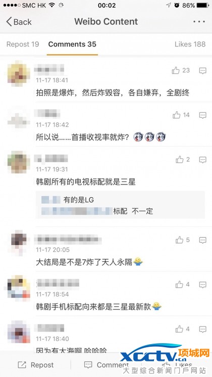Reply to the comment with 23 likes

203,70
